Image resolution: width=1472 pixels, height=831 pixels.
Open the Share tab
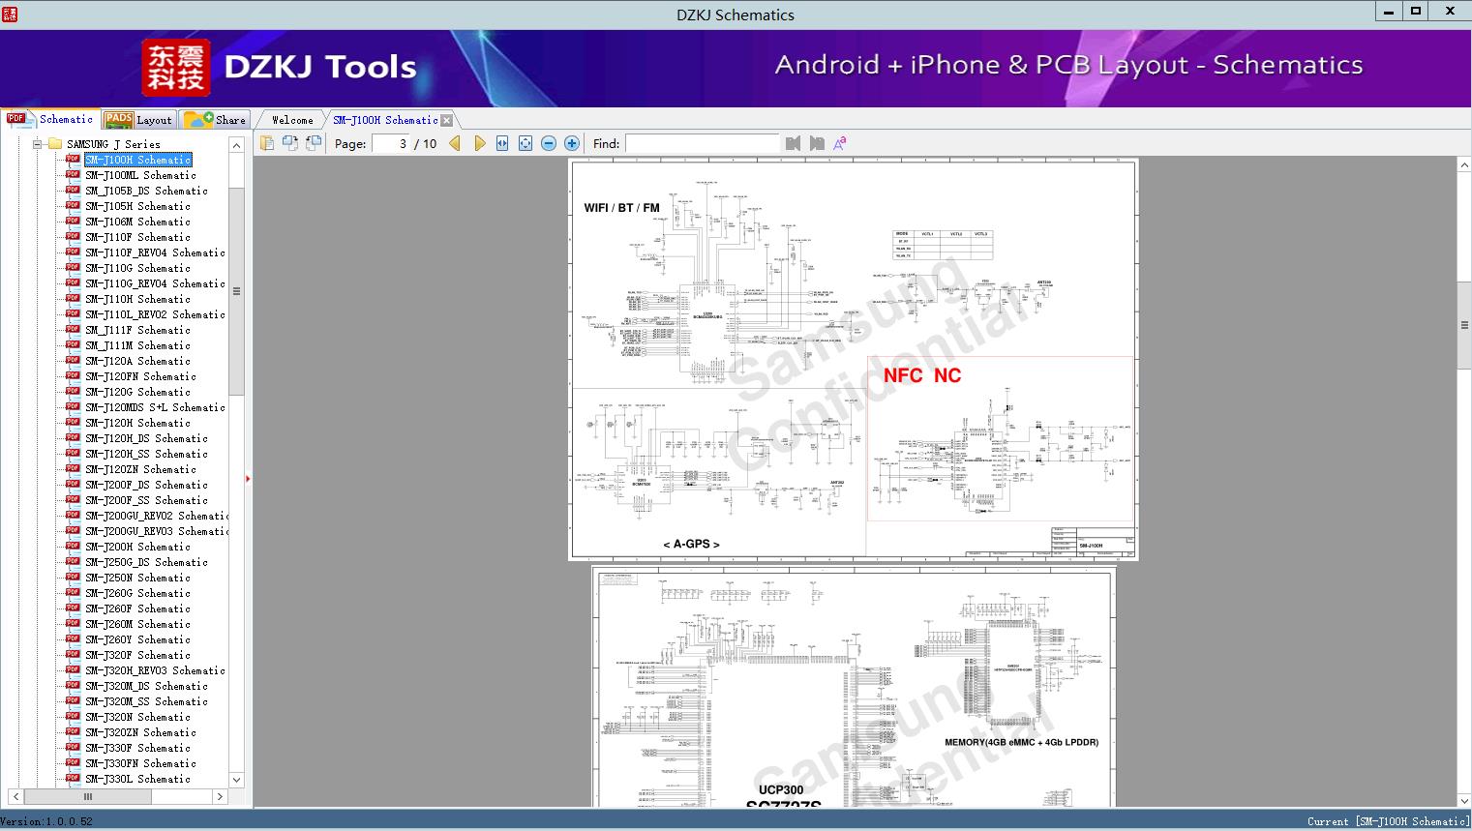click(x=216, y=120)
